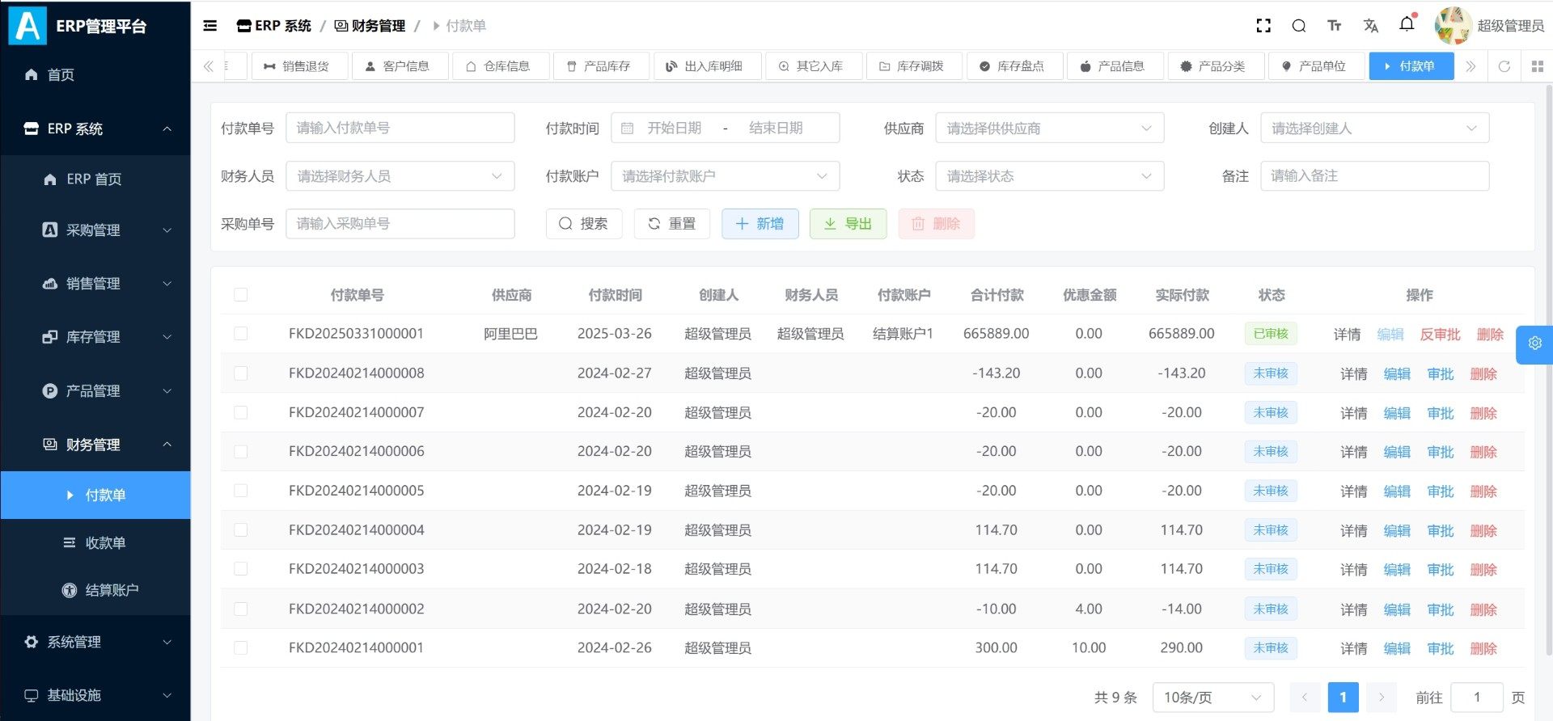Open the notification bell
Screen dimensions: 1553x721
[x=1407, y=24]
